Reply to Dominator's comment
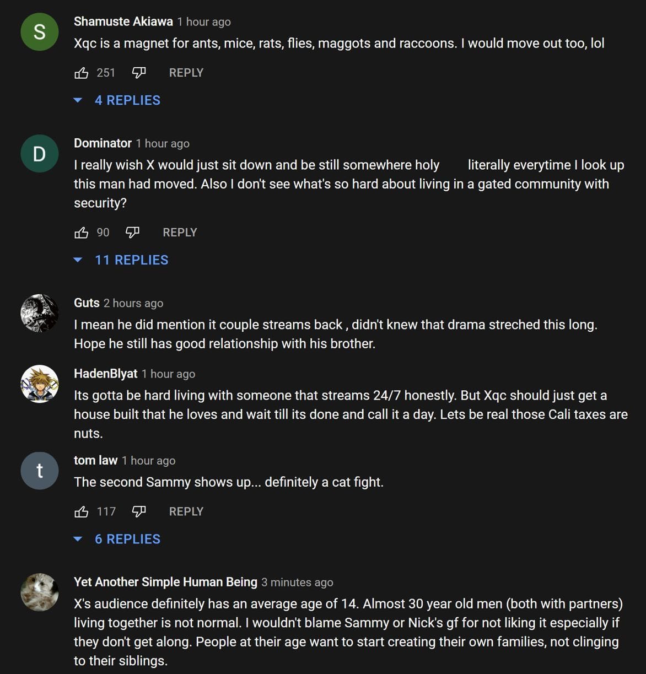The height and width of the screenshot is (674, 646). point(180,233)
